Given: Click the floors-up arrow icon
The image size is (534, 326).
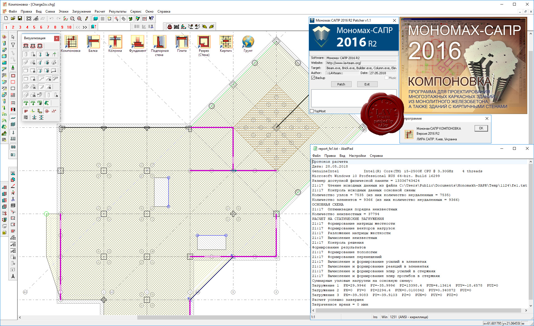Looking at the screenshot, I should (94, 27).
